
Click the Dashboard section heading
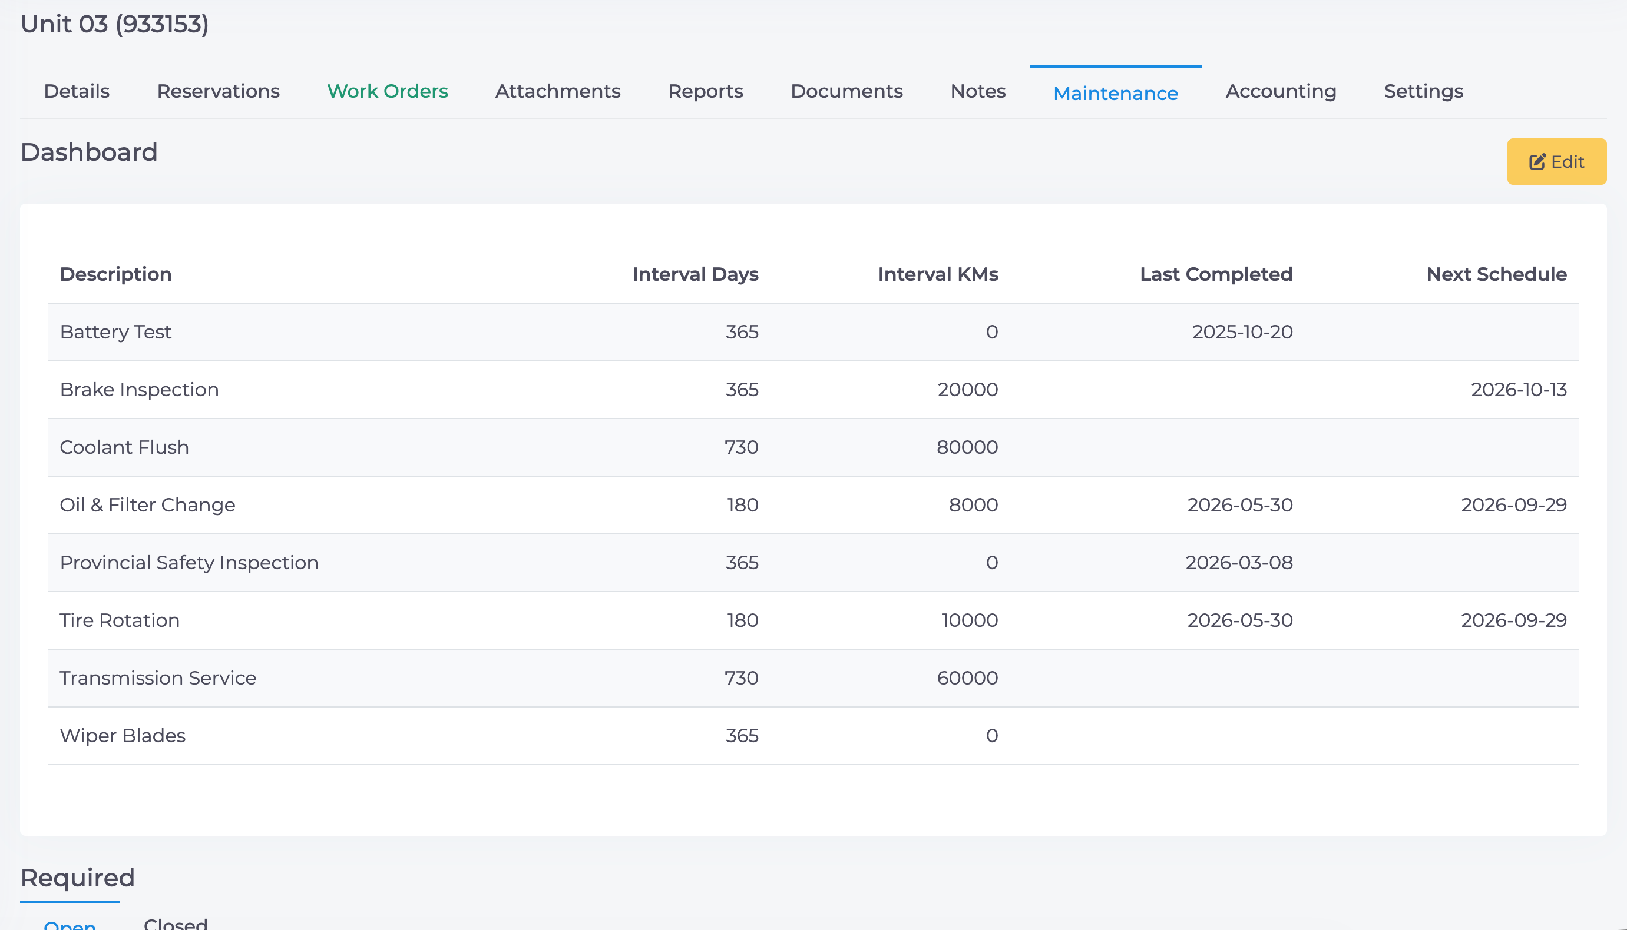pyautogui.click(x=89, y=152)
